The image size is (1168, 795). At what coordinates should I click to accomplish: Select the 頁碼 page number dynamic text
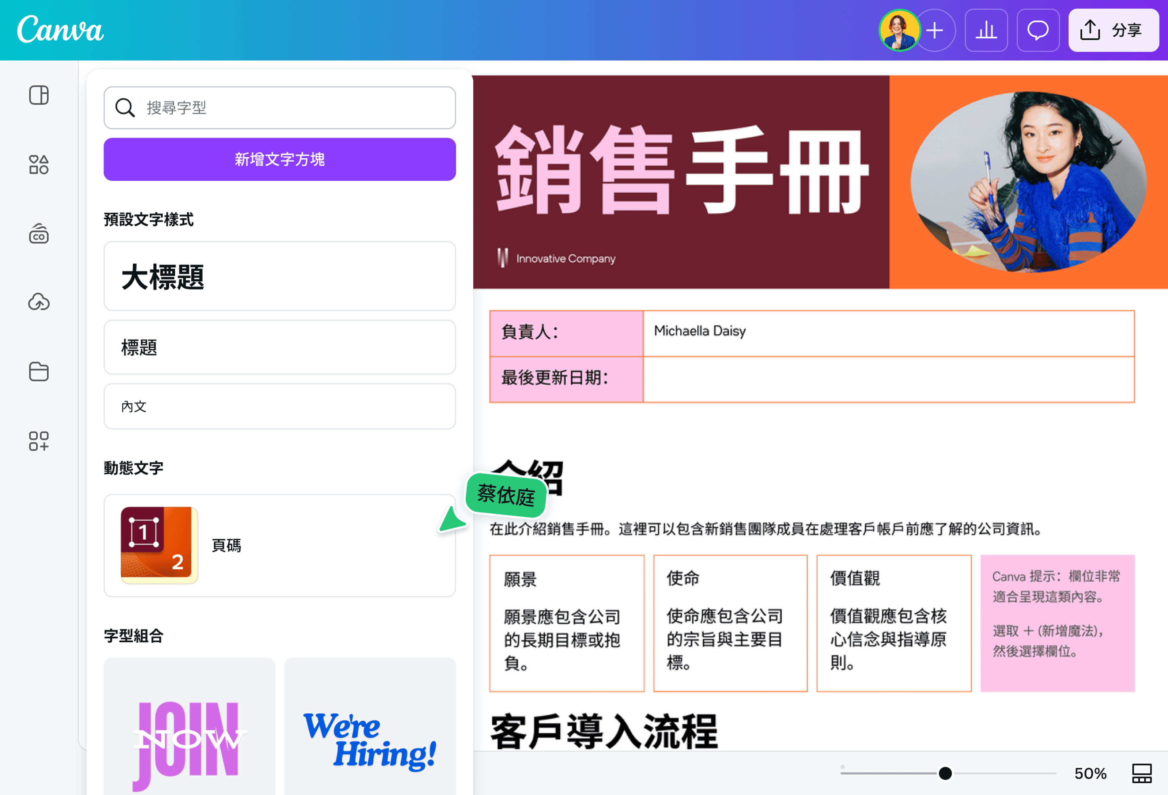coord(279,545)
